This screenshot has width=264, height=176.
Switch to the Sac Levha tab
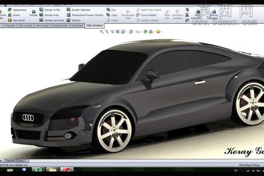(x=25, y=26)
